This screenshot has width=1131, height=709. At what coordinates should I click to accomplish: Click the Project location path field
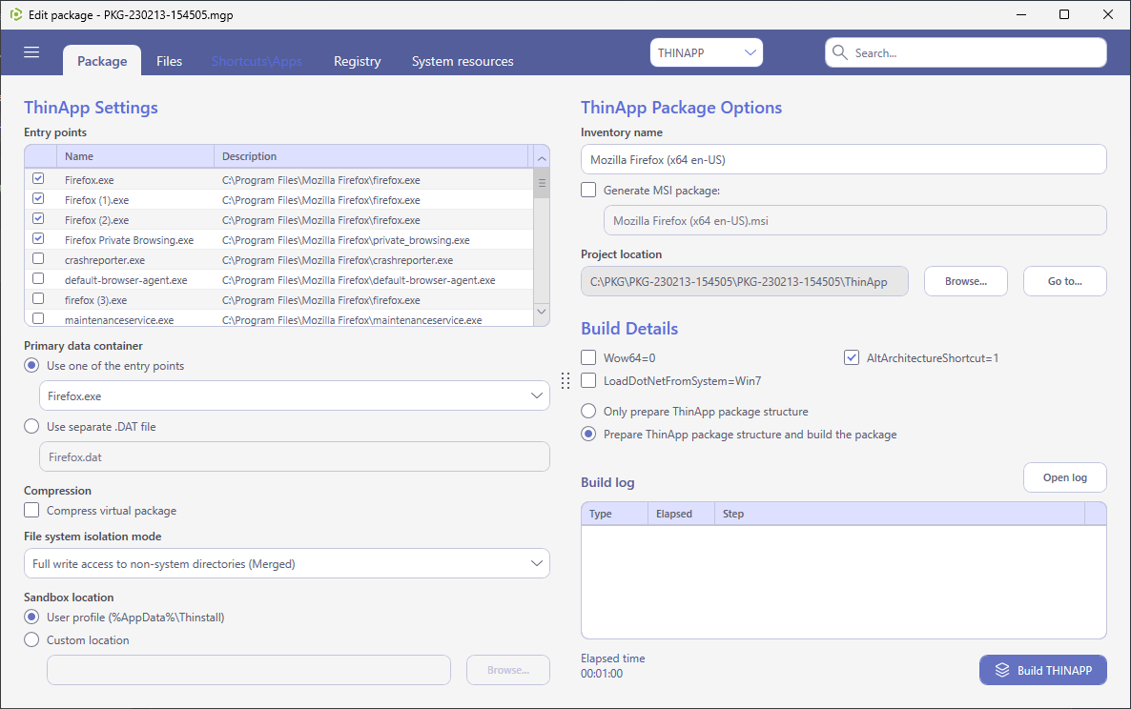(745, 281)
